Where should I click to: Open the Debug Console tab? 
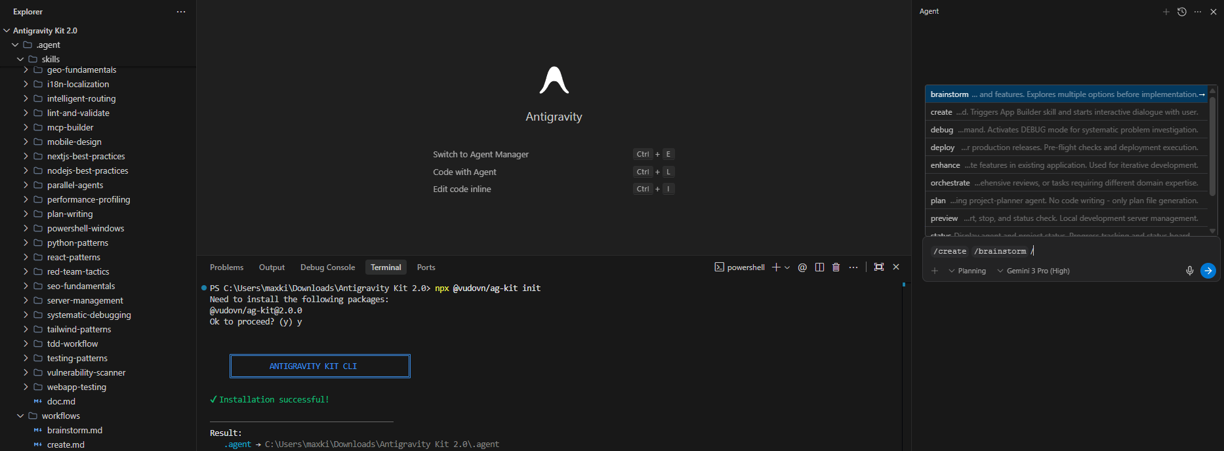(x=327, y=267)
